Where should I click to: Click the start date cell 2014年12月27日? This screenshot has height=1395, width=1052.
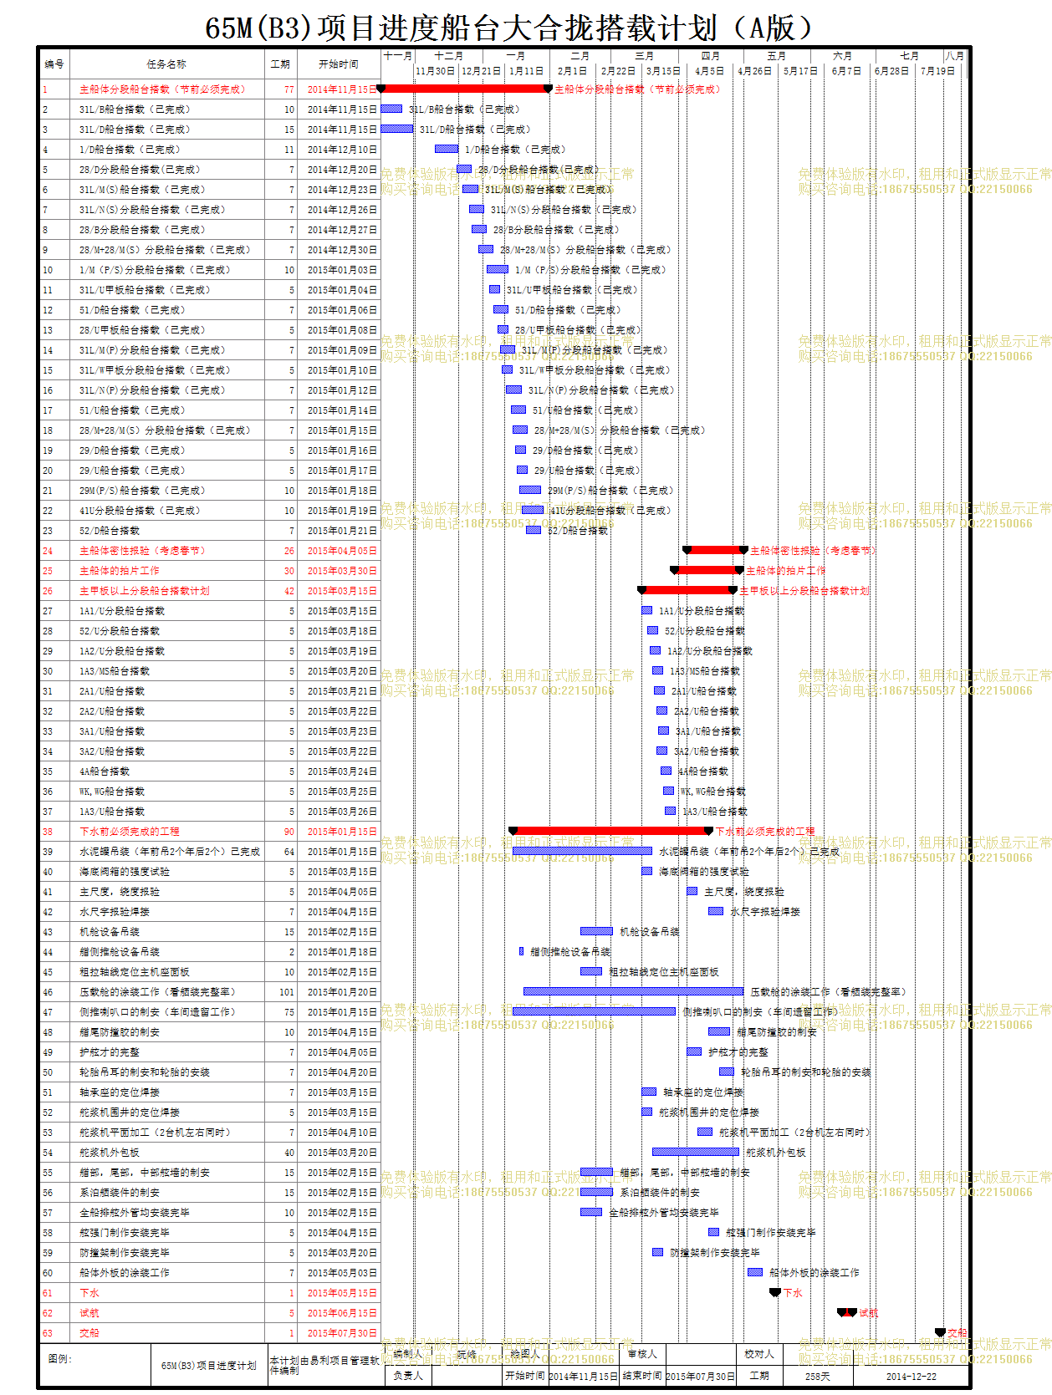[x=339, y=230]
